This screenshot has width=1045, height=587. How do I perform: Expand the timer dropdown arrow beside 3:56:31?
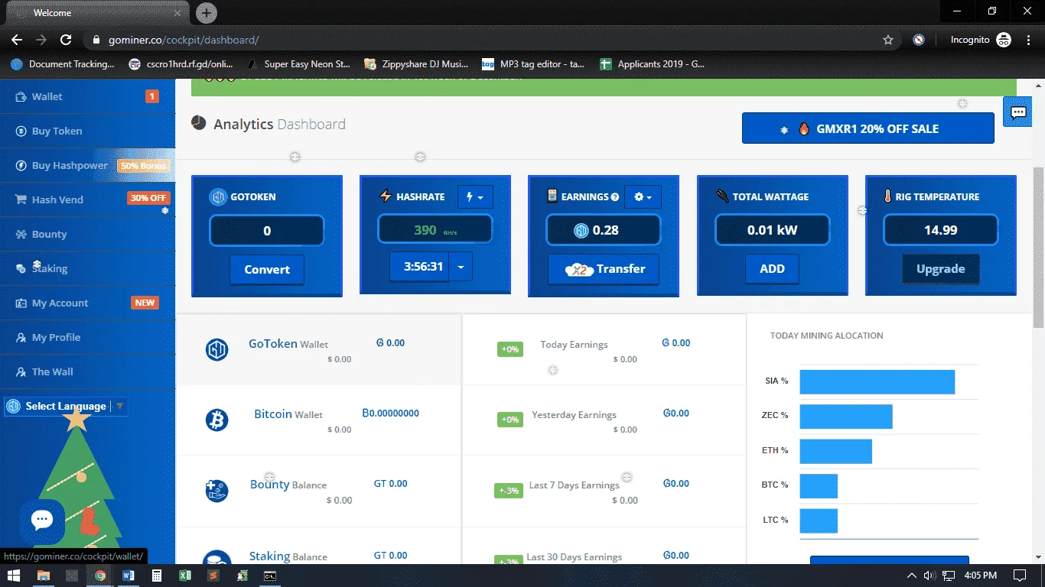point(461,267)
